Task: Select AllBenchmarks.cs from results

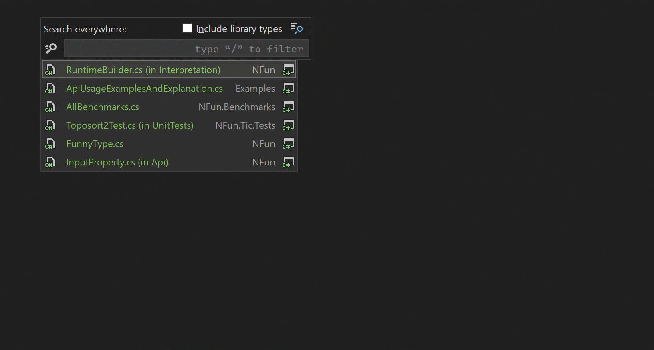Action: (169, 107)
